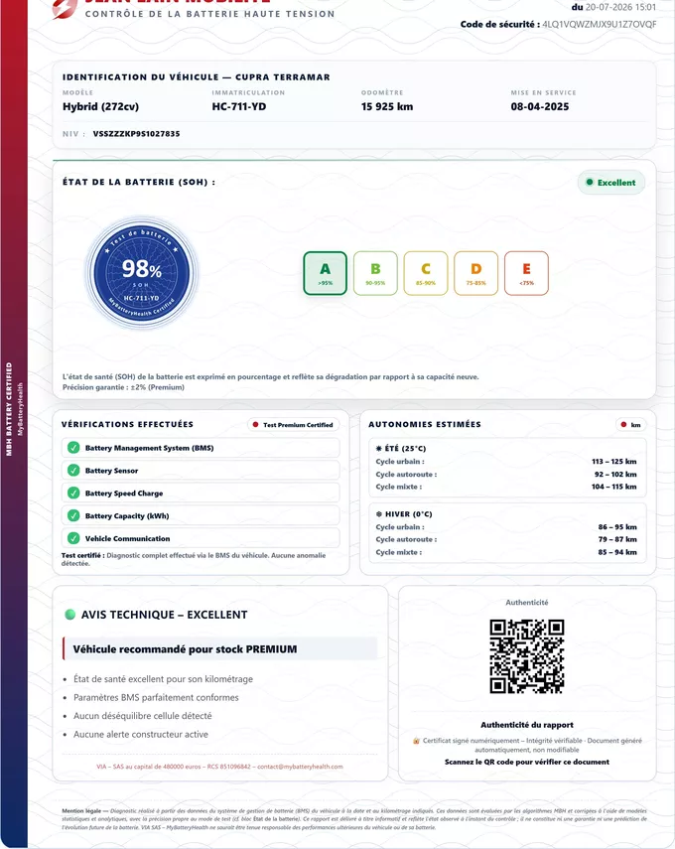Select the grade C (85-90%) box

click(x=426, y=273)
